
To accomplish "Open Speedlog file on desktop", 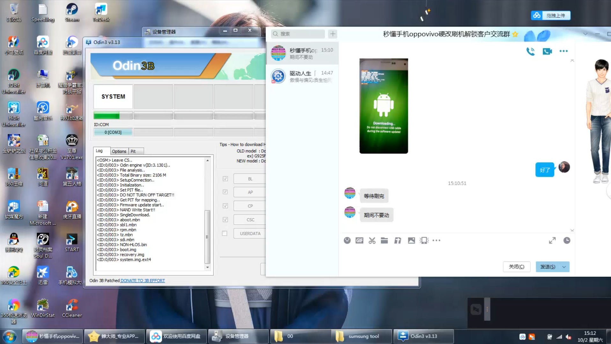I will point(43,13).
